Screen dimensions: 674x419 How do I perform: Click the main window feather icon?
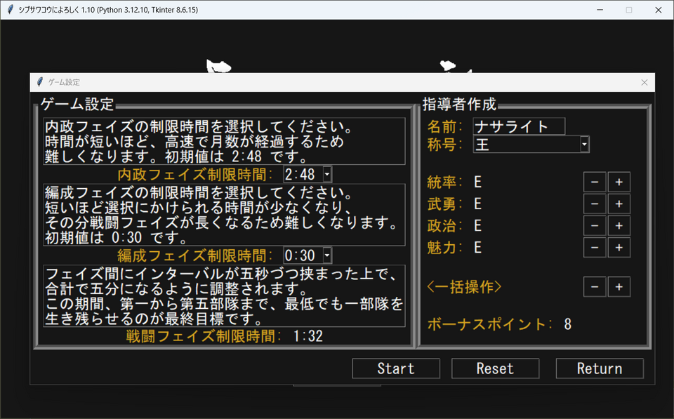tap(10, 10)
